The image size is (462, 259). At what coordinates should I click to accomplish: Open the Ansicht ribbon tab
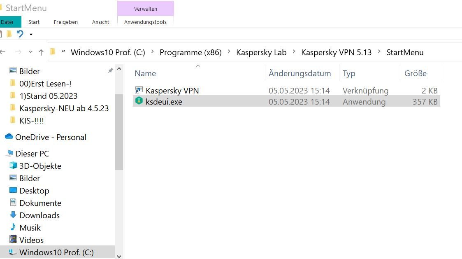click(x=100, y=22)
